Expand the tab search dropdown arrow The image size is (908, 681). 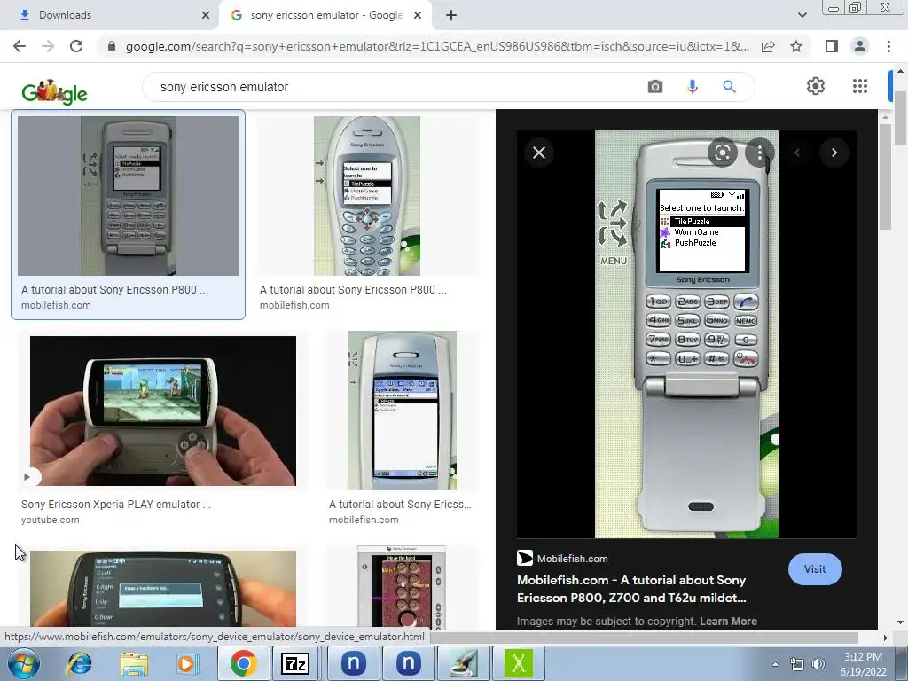802,15
